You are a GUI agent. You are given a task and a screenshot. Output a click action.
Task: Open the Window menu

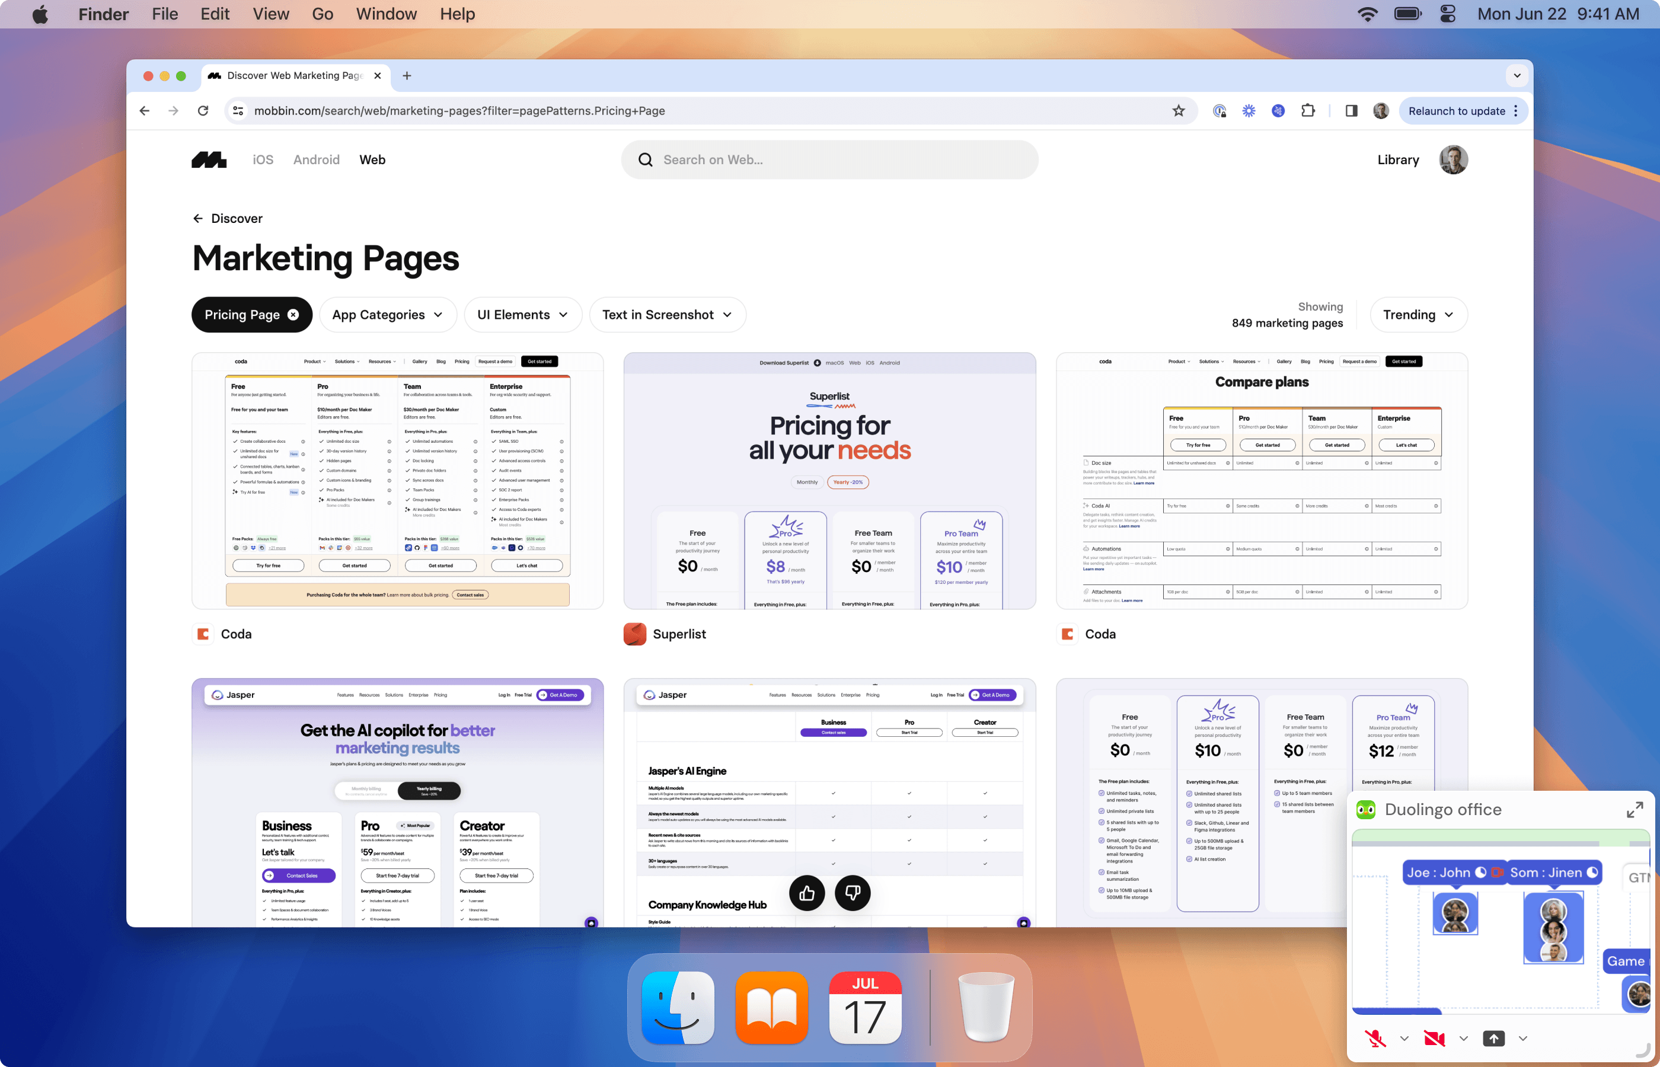pyautogui.click(x=387, y=14)
